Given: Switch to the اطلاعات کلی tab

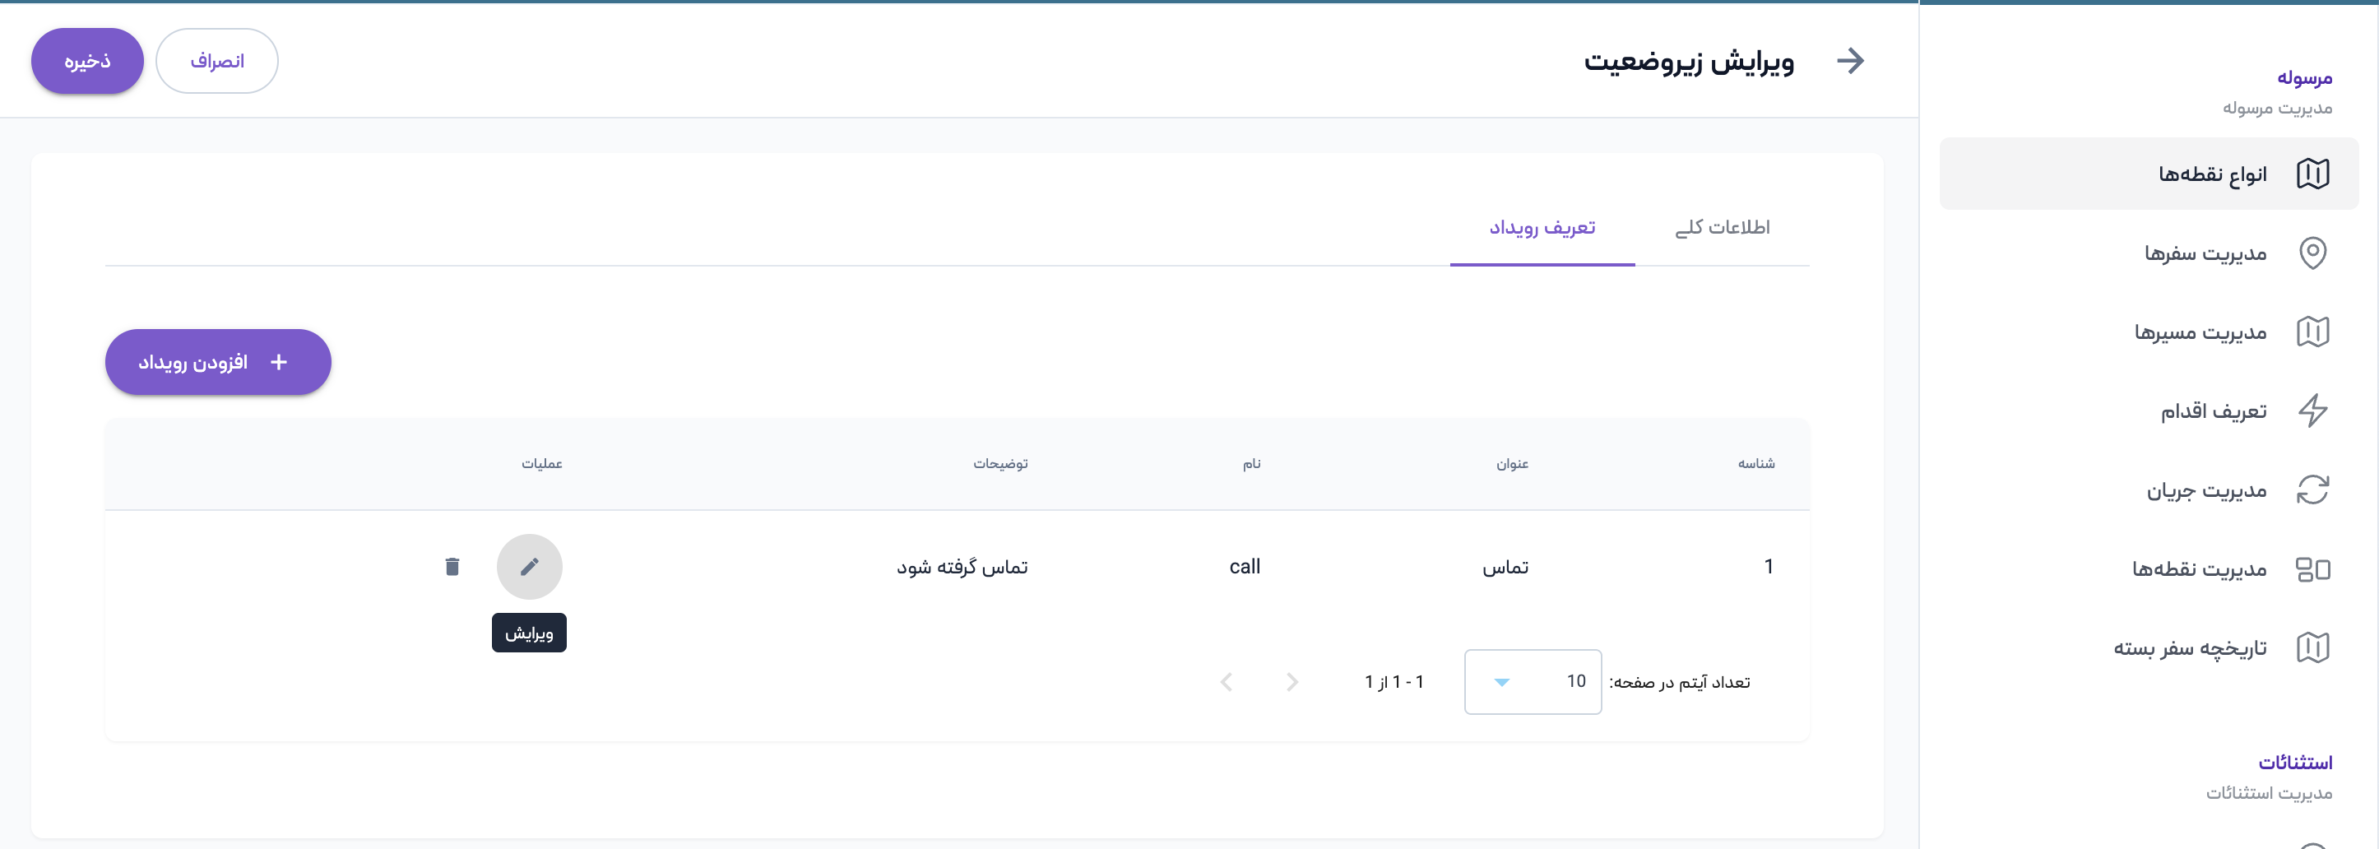Looking at the screenshot, I should click(x=1722, y=227).
